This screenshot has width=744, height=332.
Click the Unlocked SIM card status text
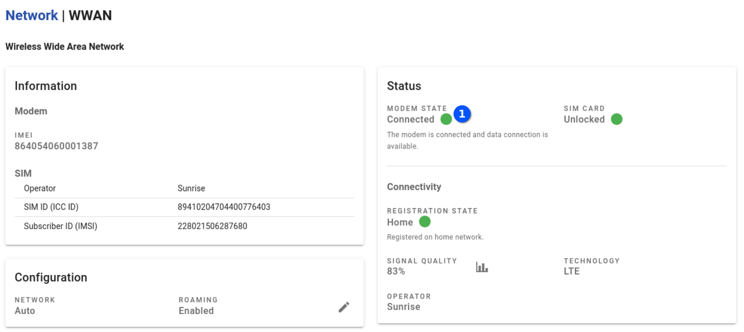point(584,119)
